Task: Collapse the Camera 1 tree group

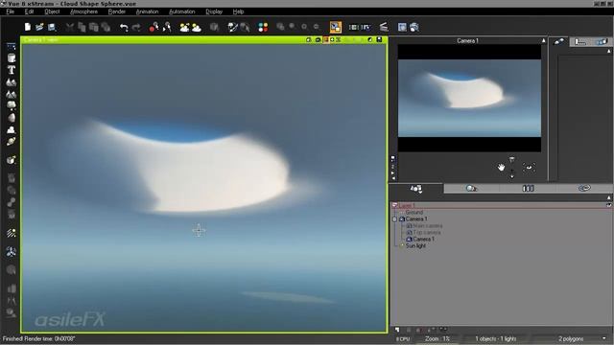Action: click(394, 219)
